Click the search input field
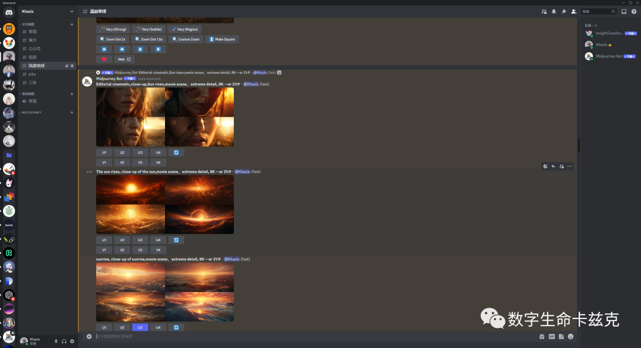Viewport: 641px width, 348px height. 596,11
